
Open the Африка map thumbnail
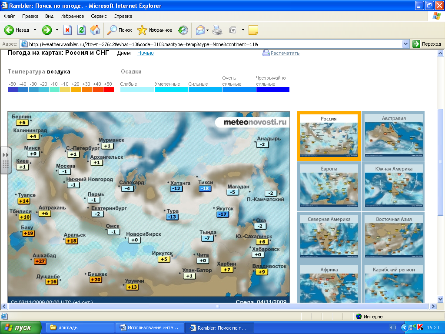(329, 283)
